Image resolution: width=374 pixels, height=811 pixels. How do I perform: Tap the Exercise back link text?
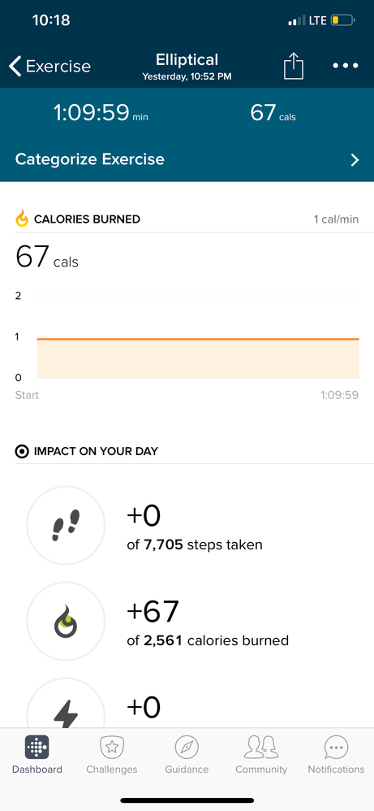click(58, 67)
